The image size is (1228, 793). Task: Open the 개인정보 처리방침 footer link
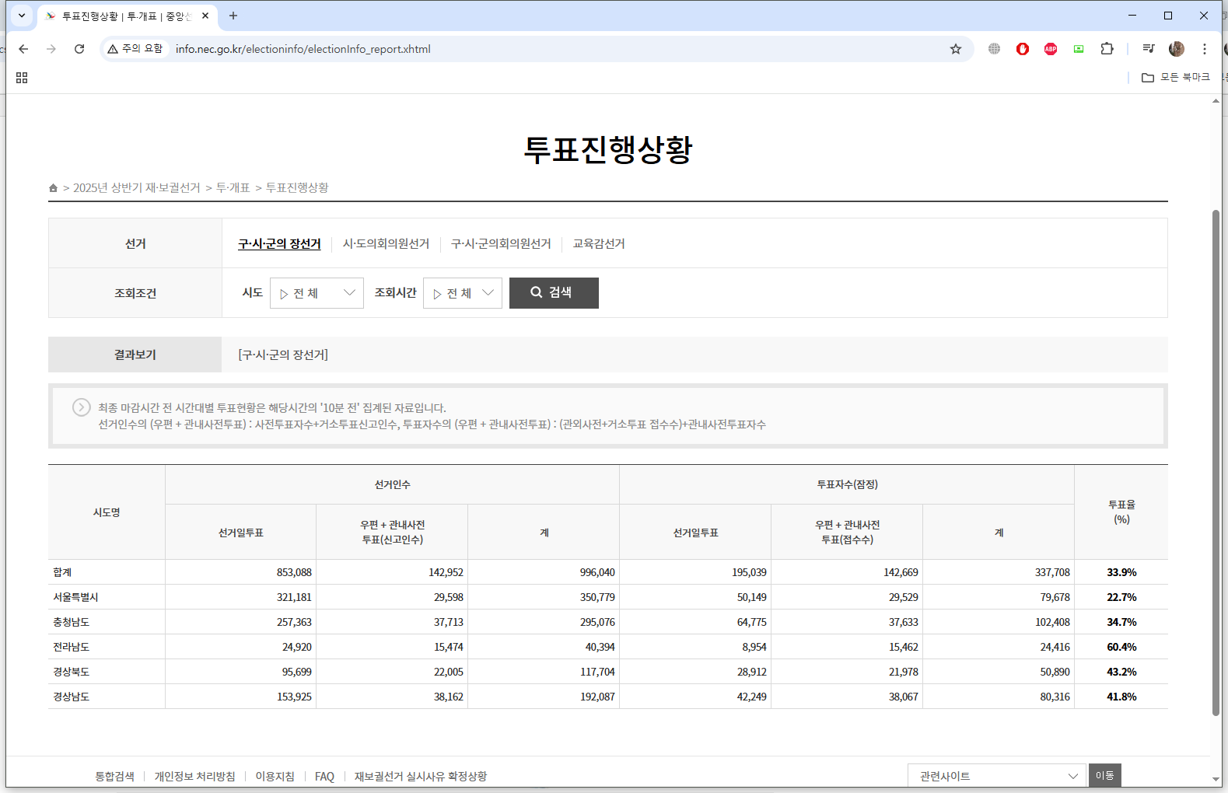click(194, 777)
